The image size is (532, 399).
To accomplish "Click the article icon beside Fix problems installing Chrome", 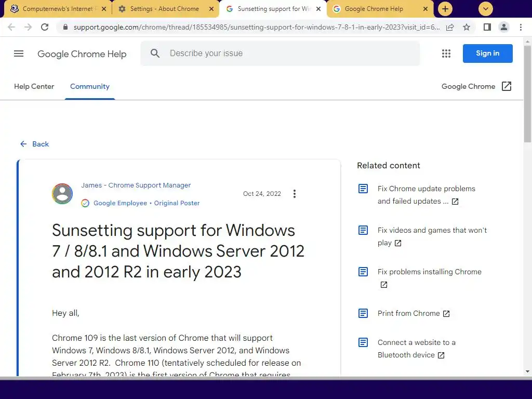I will [x=363, y=272].
